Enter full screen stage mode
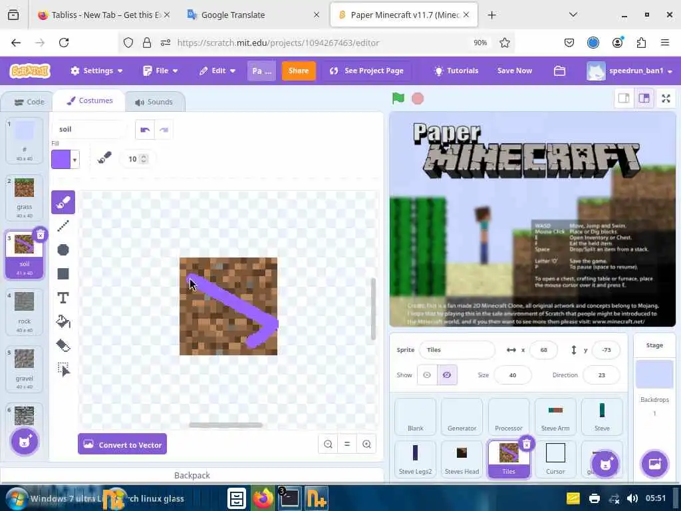 click(666, 98)
